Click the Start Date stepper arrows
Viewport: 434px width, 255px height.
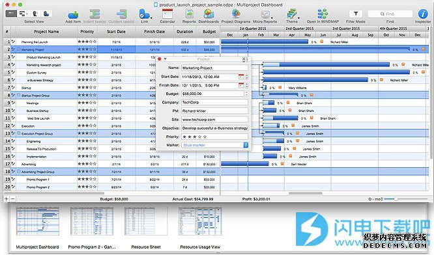coord(246,77)
